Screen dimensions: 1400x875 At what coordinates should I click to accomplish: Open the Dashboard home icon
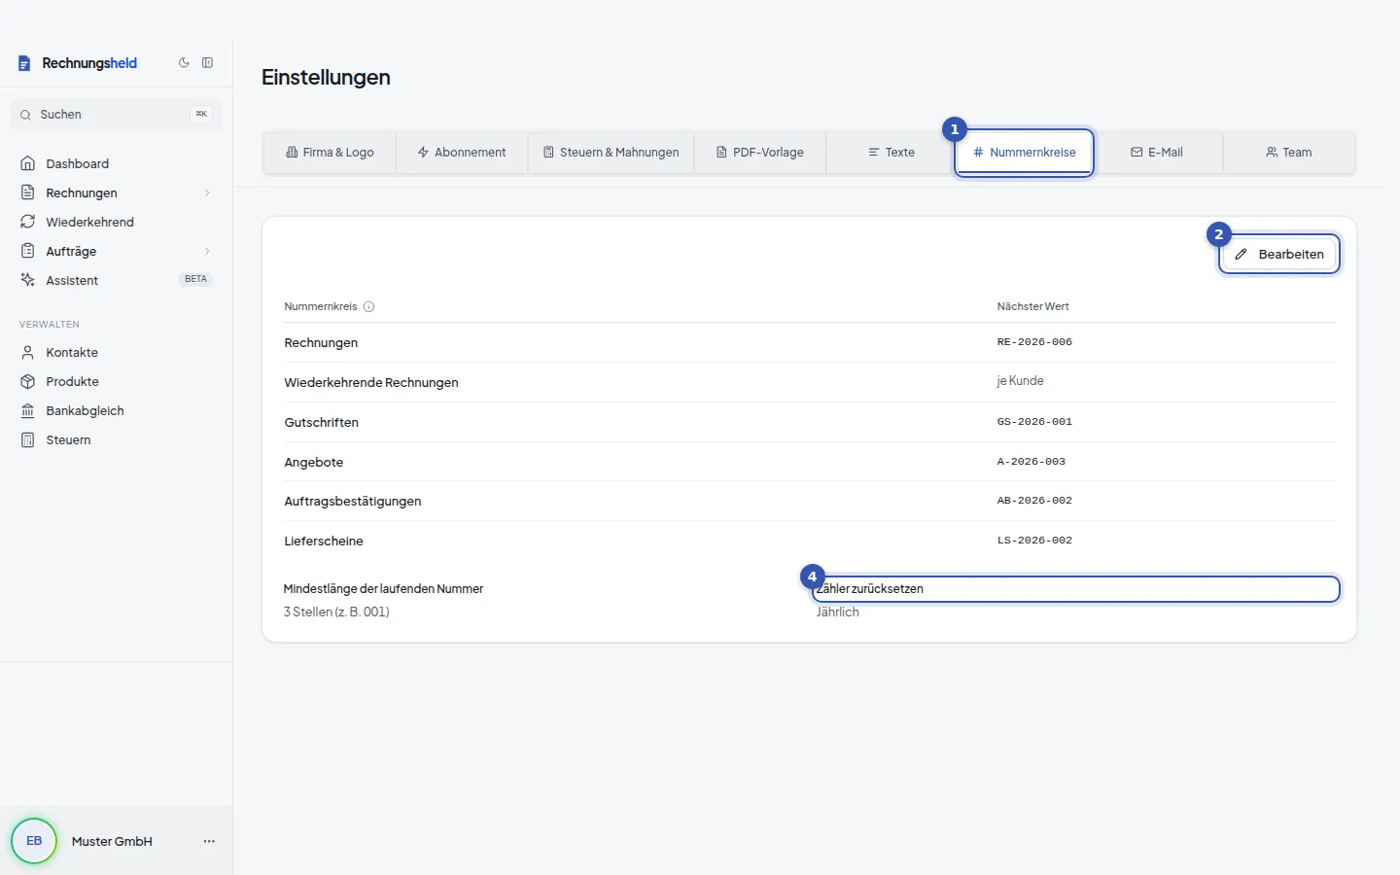point(28,163)
